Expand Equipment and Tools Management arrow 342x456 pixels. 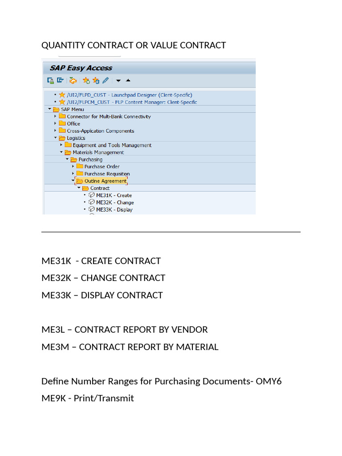[61, 145]
